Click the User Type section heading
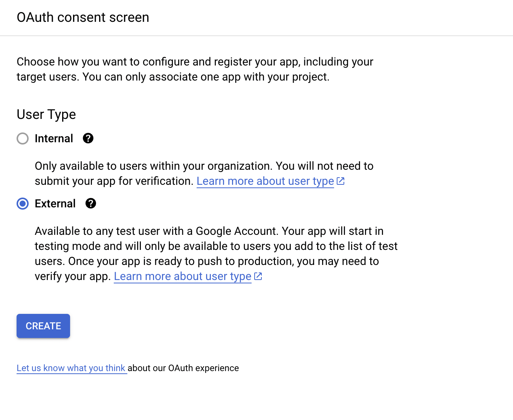The height and width of the screenshot is (420, 513). click(x=46, y=114)
